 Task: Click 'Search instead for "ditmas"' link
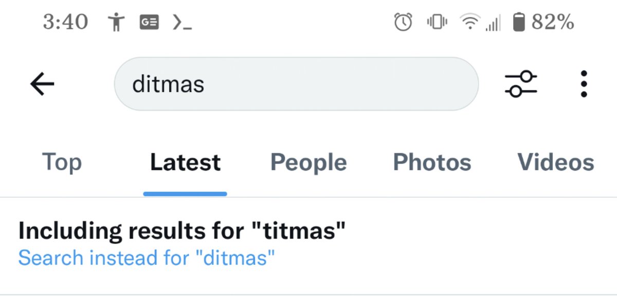(x=147, y=258)
